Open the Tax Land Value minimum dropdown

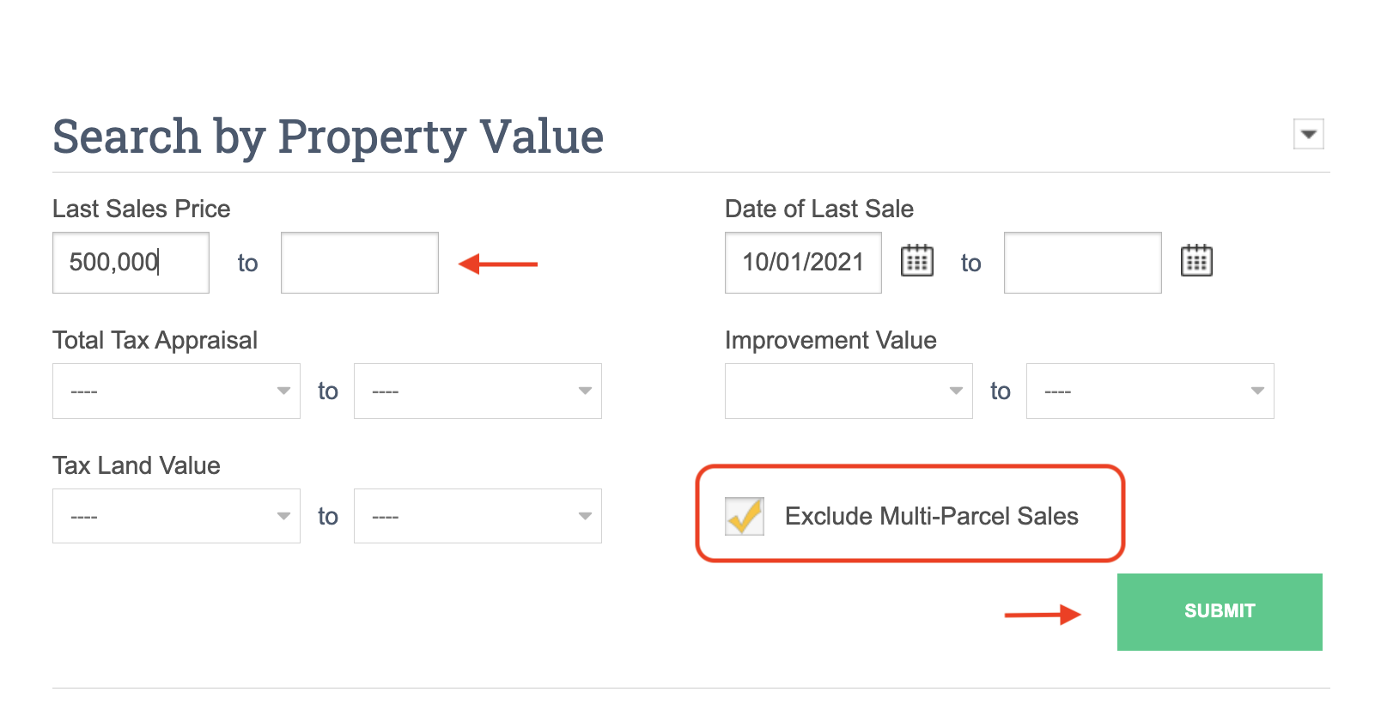tap(176, 516)
